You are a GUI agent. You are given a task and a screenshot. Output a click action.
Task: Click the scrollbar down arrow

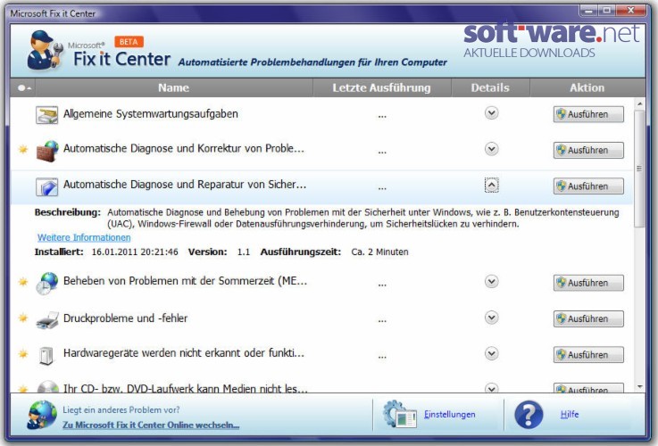click(639, 387)
